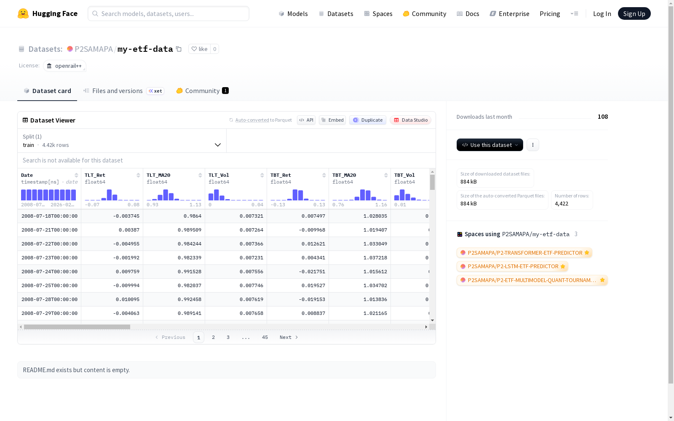Open the Use this dataset dropdown

click(490, 145)
